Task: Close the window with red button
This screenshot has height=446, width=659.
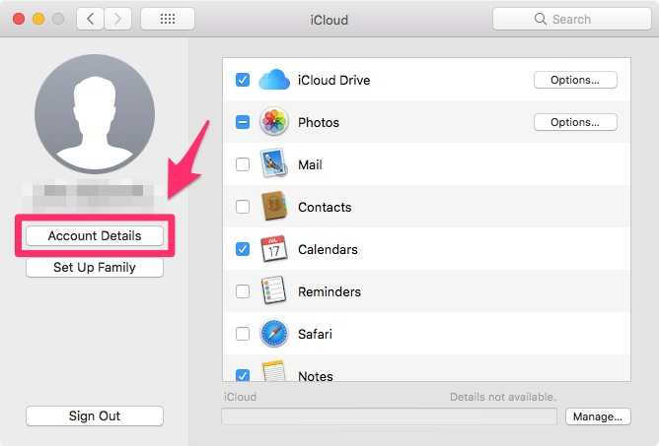Action: [x=19, y=19]
